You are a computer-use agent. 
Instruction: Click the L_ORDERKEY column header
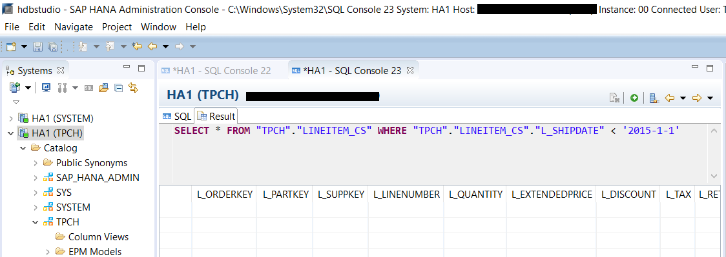[225, 195]
